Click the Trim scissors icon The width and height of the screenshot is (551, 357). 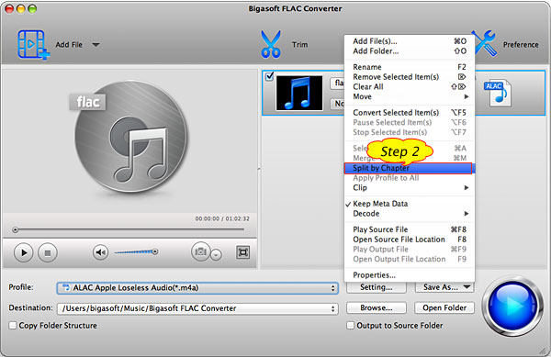click(271, 45)
